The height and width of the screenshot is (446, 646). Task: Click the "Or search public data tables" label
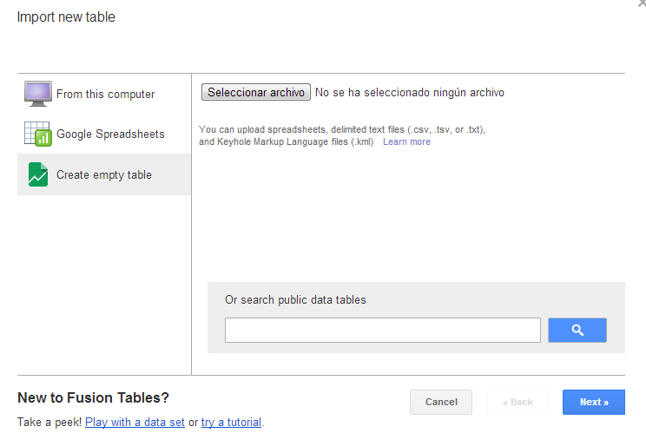[295, 300]
